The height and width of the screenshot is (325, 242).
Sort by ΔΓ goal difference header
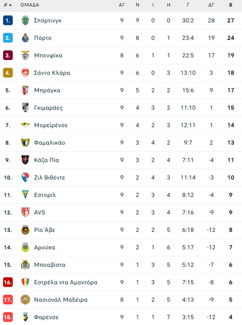(211, 5)
